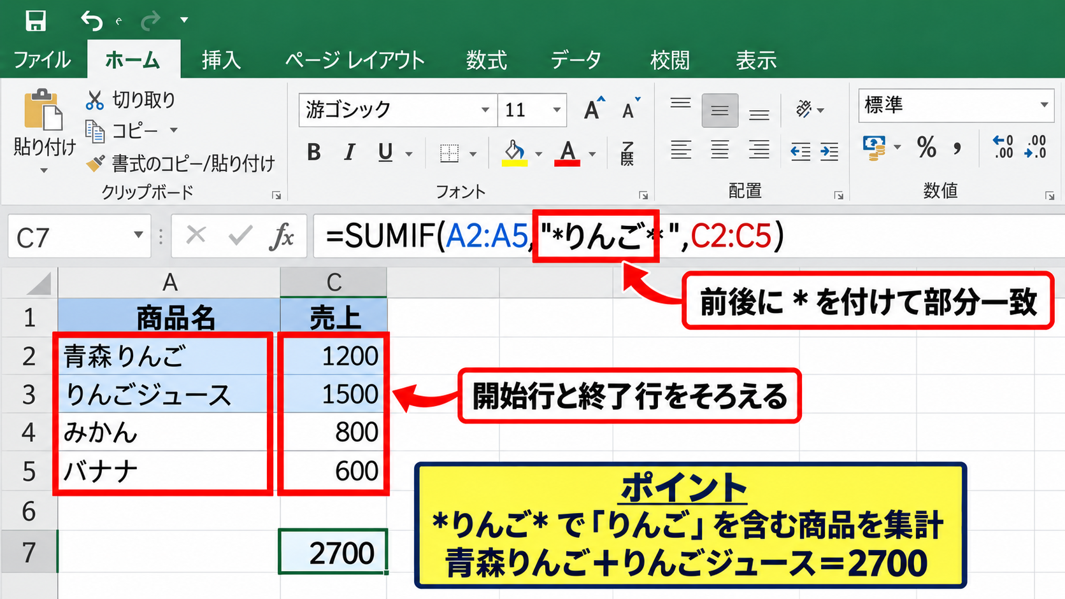The height and width of the screenshot is (599, 1065).
Task: Toggle right horizontal alignment
Action: (x=759, y=150)
